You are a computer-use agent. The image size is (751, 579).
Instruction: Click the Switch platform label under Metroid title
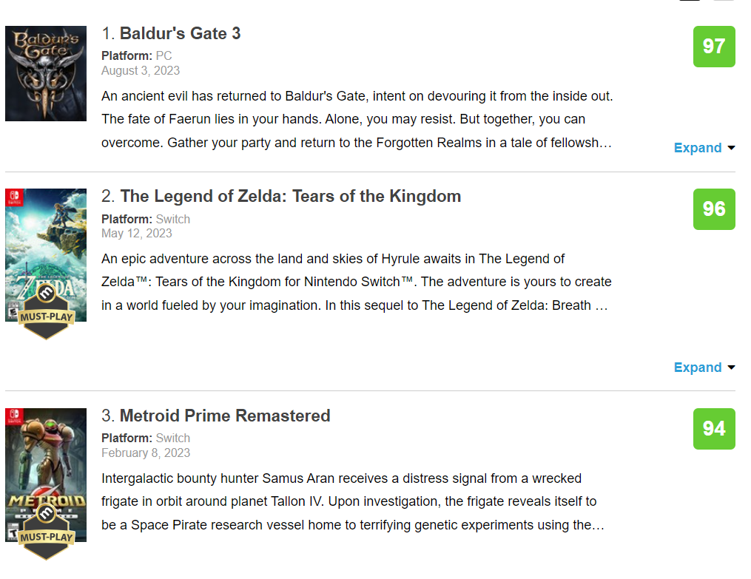(172, 439)
